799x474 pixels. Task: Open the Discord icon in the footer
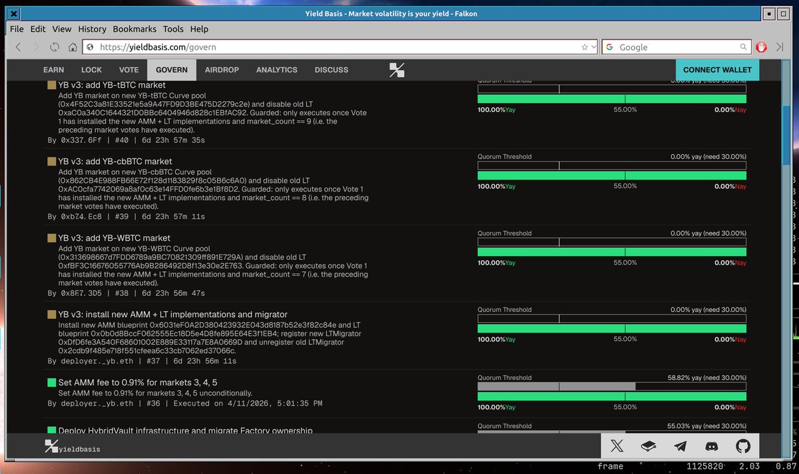click(x=711, y=447)
